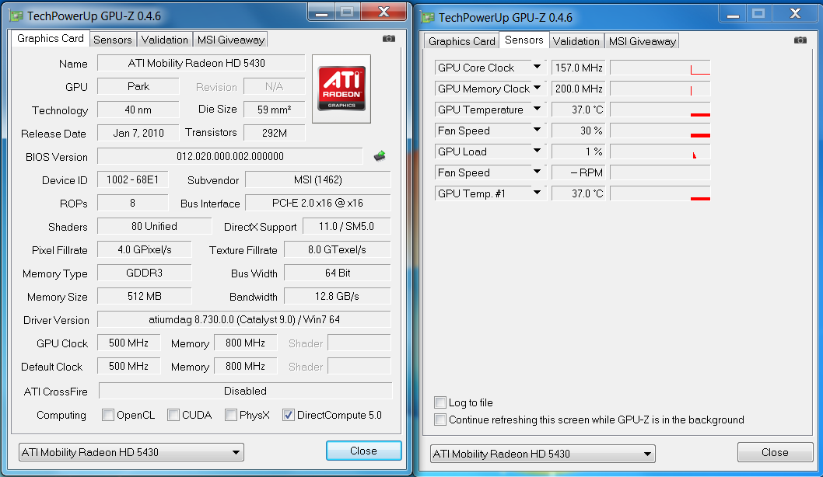Click the GPU Core Clock graph
The image size is (823, 477).
(660, 68)
